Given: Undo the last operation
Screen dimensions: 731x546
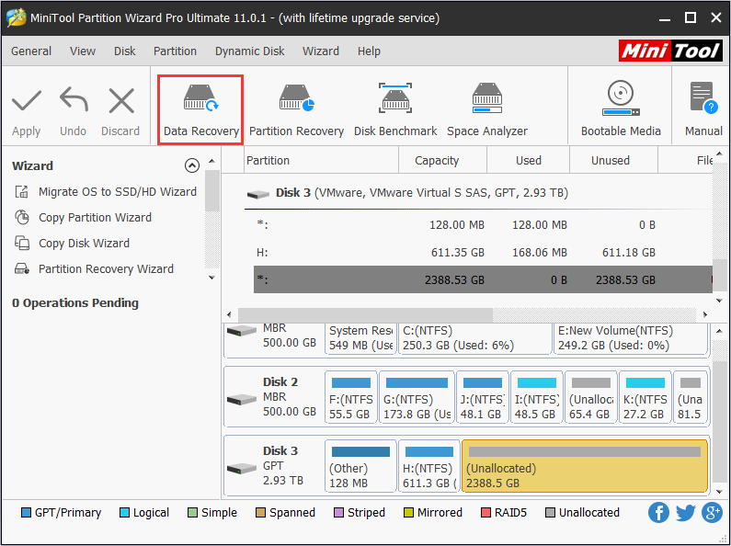Looking at the screenshot, I should 74,112.
